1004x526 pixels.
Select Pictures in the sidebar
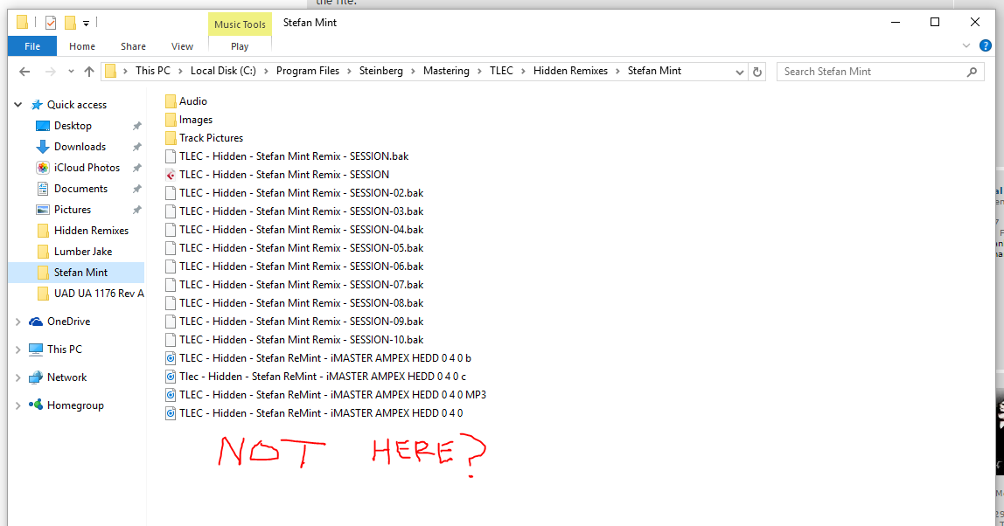tap(73, 209)
